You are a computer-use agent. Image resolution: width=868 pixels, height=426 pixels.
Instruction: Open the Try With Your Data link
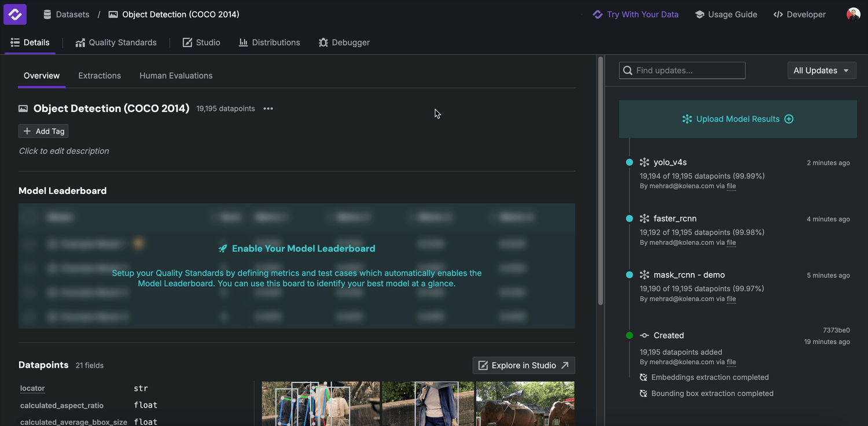pyautogui.click(x=636, y=14)
